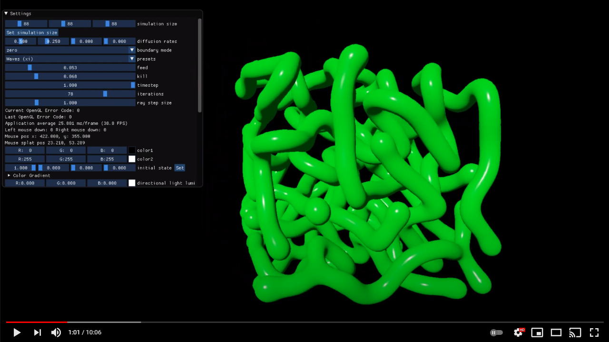Click color1 R value field

(25, 150)
